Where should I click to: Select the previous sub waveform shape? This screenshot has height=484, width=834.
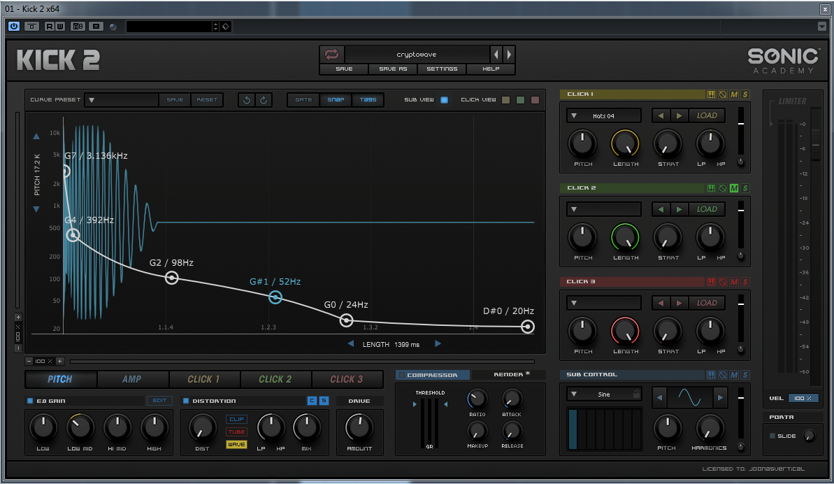pos(659,397)
